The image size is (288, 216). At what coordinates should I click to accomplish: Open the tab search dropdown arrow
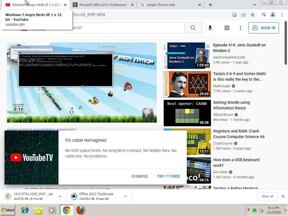(x=254, y=5)
